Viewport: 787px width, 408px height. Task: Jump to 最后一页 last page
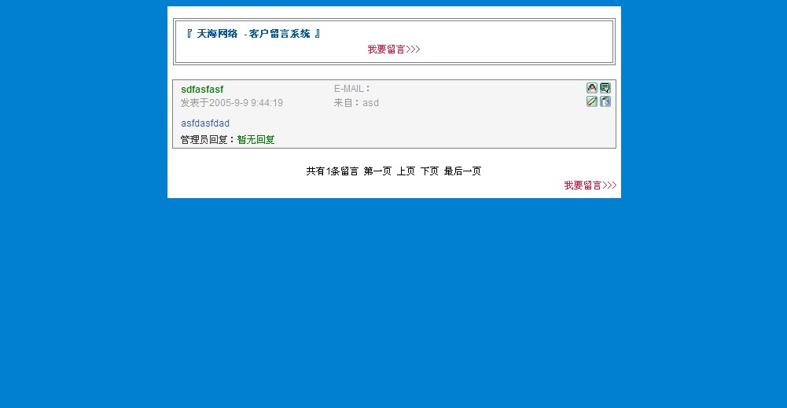point(463,171)
